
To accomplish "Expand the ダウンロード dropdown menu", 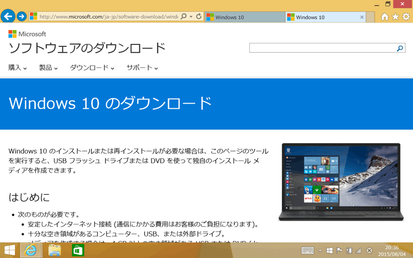I will [92, 68].
